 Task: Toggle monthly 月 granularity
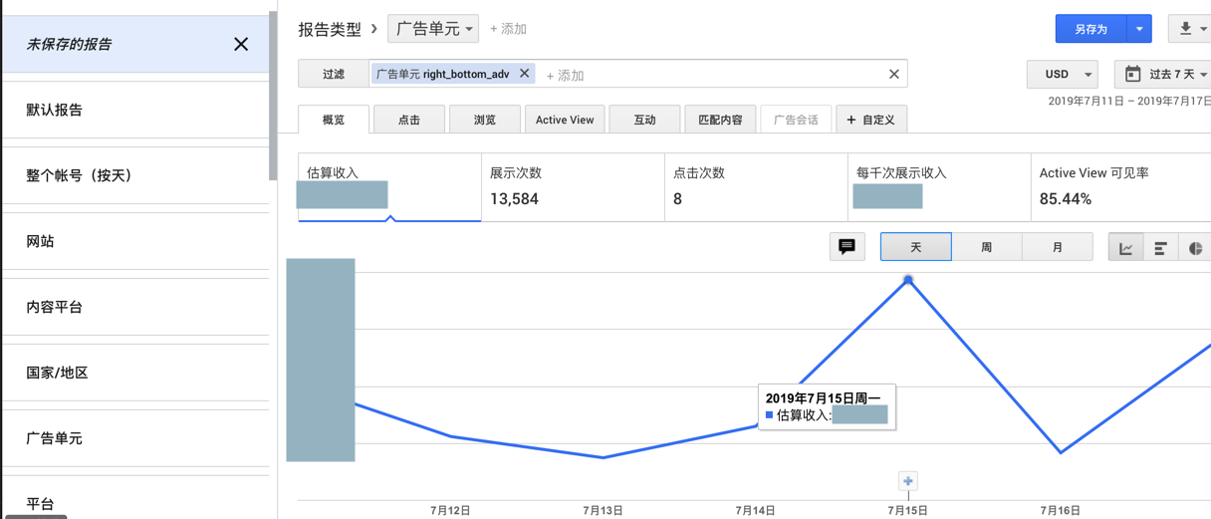coord(1058,247)
